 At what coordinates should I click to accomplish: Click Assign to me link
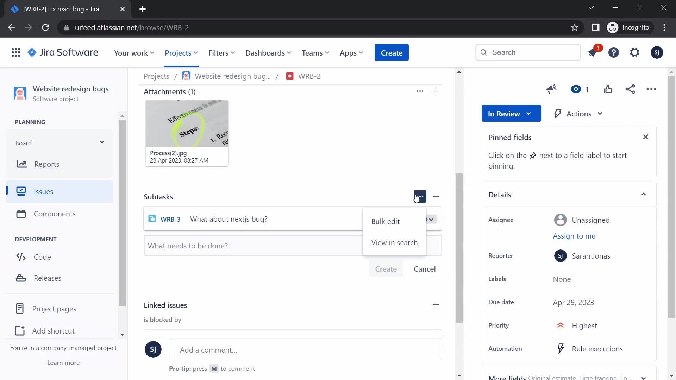pyautogui.click(x=574, y=236)
